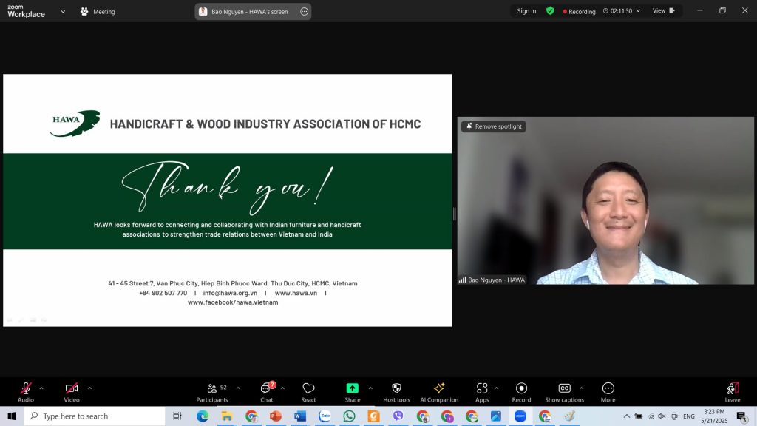Open Microsoft Edge from taskbar
This screenshot has width=757, height=426.
coord(203,416)
